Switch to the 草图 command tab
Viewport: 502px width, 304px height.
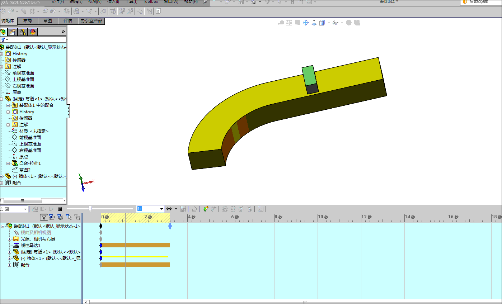[x=48, y=21]
